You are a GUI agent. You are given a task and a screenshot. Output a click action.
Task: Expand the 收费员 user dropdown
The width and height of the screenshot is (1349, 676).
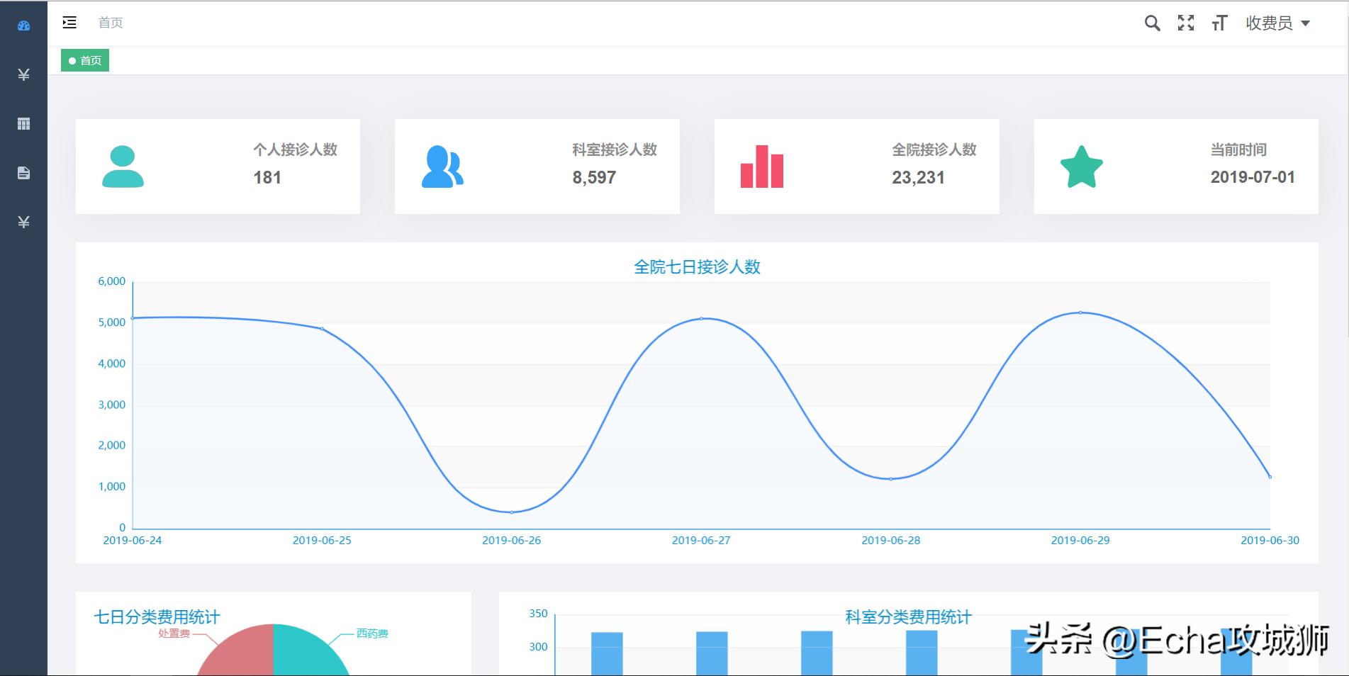click(1271, 22)
